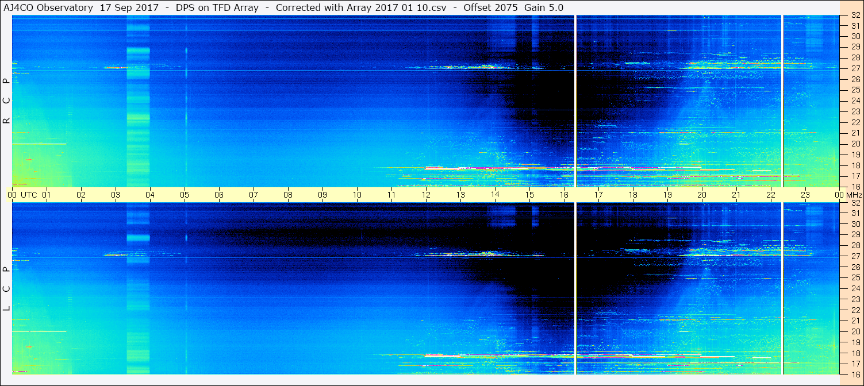
Task: Click hour '23' on the time axis
Action: [x=805, y=195]
